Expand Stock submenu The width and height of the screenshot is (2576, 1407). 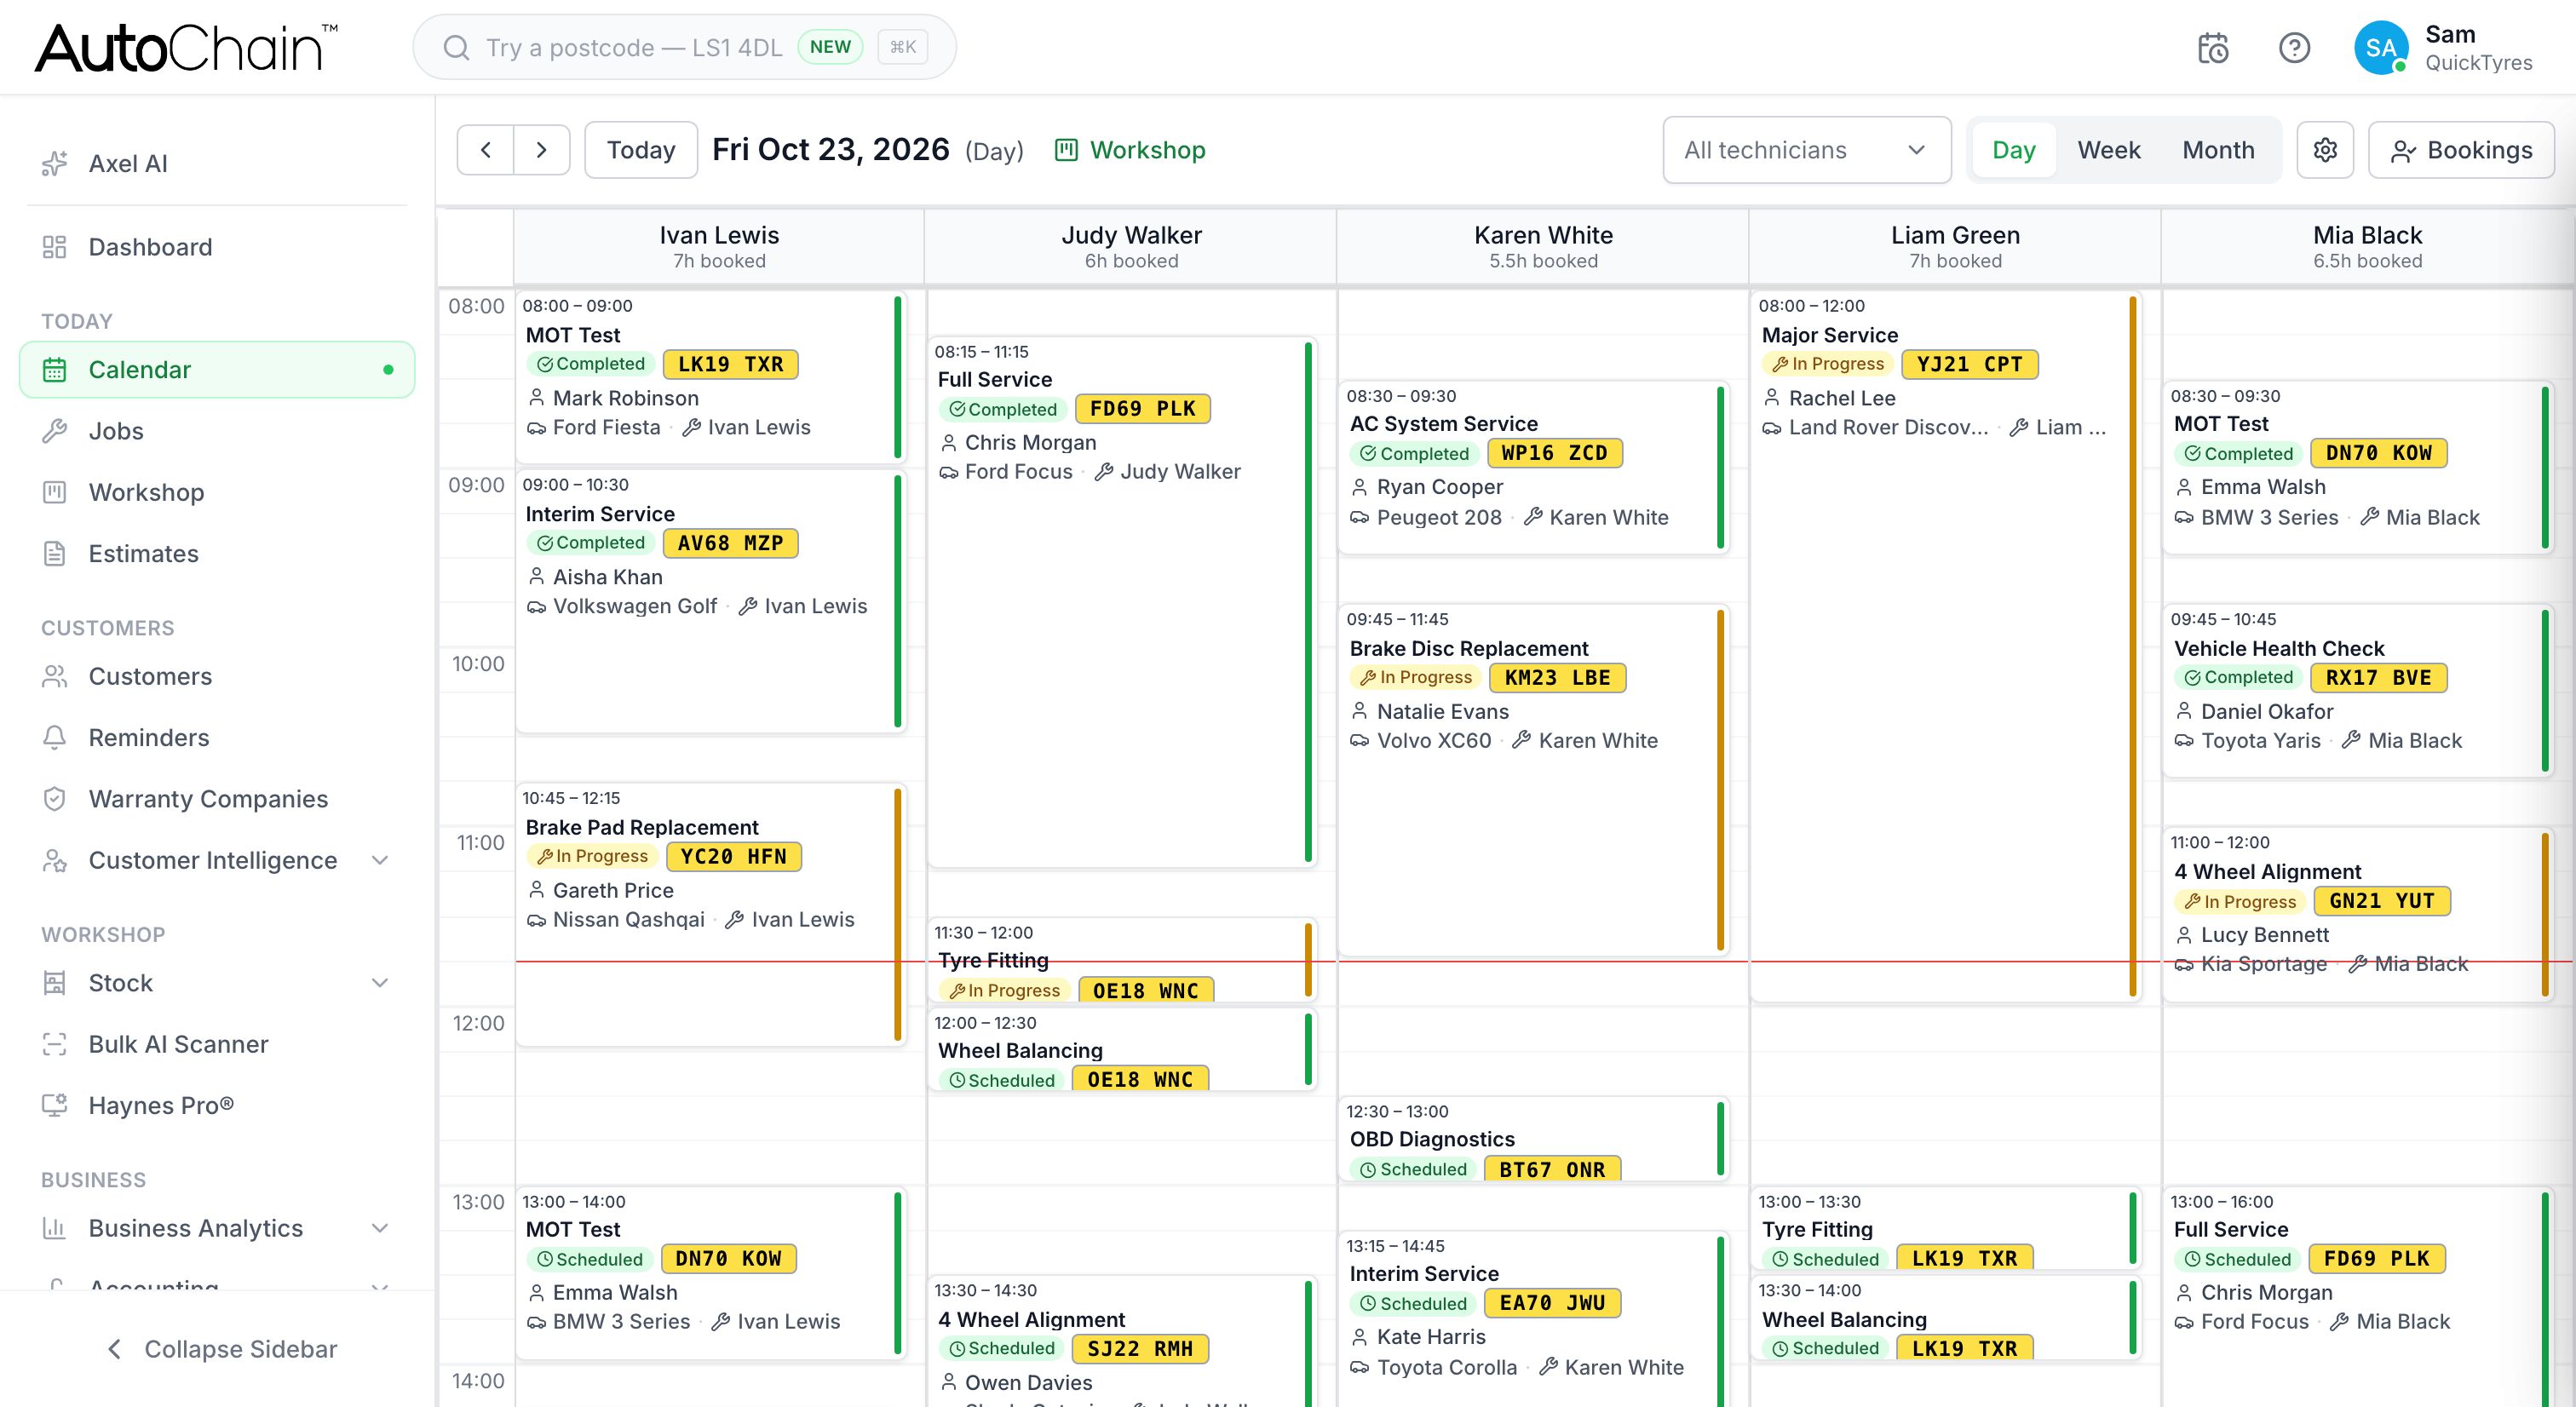pyautogui.click(x=217, y=983)
